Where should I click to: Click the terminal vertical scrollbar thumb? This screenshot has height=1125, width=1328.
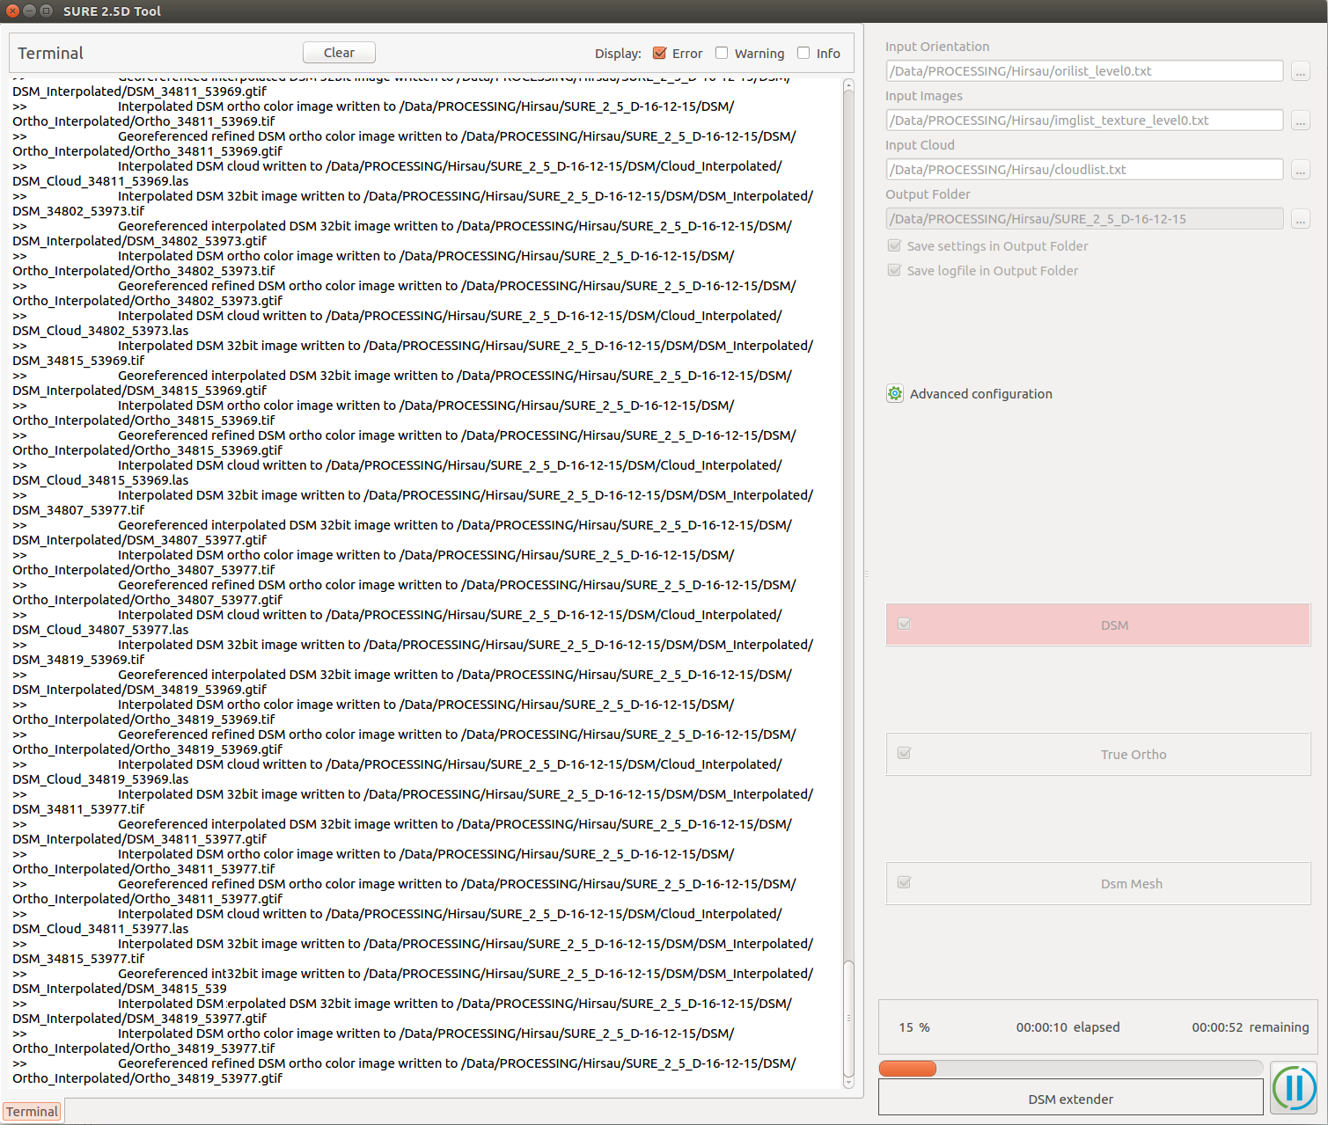pos(848,1019)
